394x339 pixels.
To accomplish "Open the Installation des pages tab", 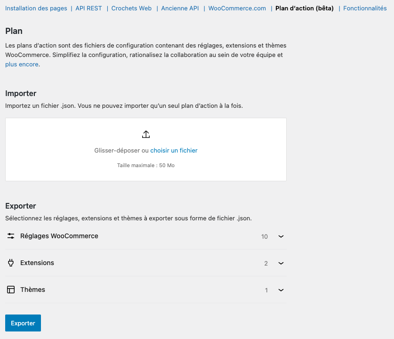I will tap(36, 8).
